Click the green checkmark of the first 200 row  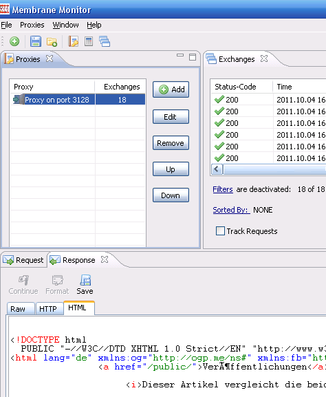point(219,99)
